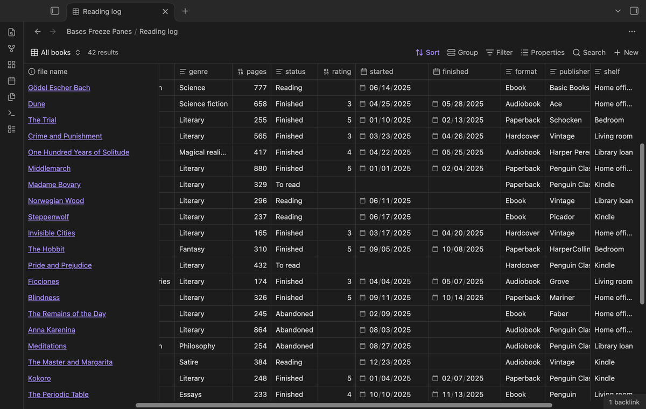Create a New entry
The image size is (646, 409).
(626, 52)
